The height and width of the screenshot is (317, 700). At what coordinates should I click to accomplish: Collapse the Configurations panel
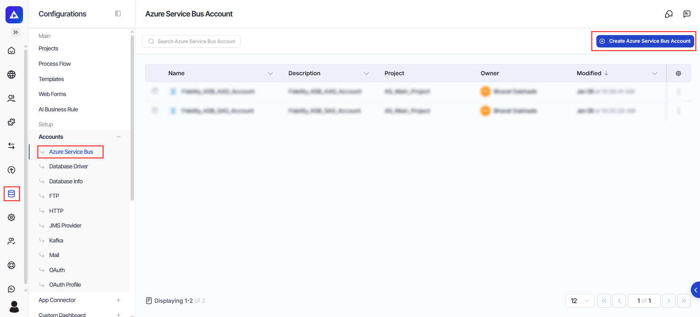[x=118, y=14]
